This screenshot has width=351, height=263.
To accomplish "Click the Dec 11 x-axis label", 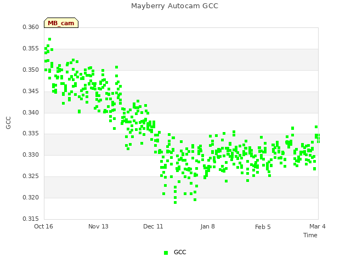I will point(153,226).
